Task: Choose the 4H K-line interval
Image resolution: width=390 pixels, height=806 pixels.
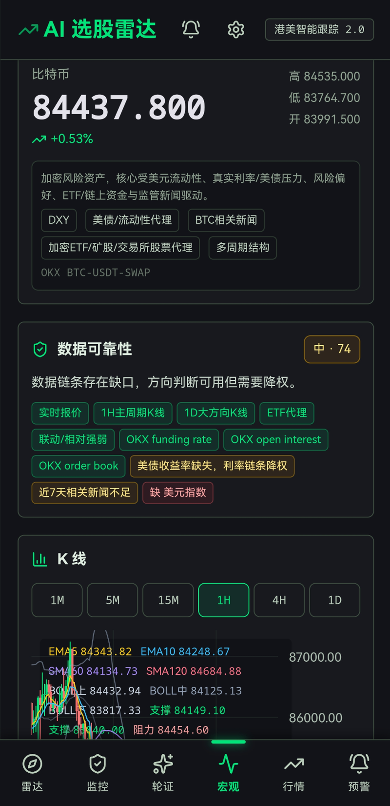Action: [x=279, y=600]
